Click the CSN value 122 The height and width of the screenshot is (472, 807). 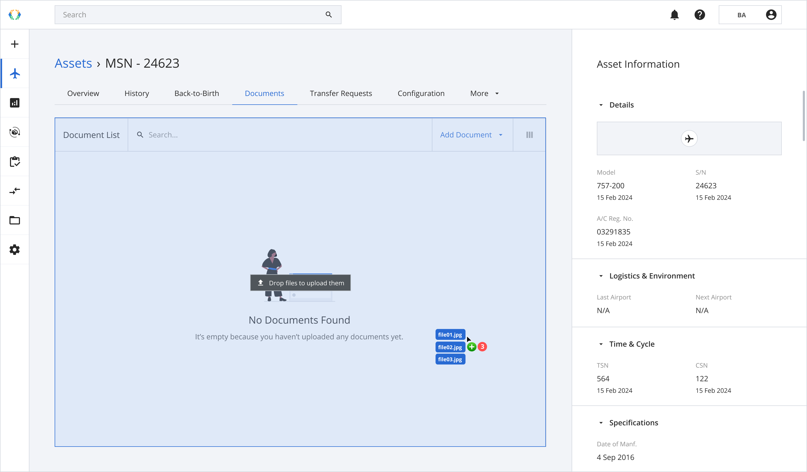pos(702,379)
